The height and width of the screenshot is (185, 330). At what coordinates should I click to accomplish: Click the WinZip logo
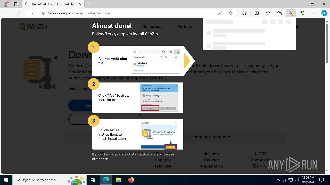[34, 26]
